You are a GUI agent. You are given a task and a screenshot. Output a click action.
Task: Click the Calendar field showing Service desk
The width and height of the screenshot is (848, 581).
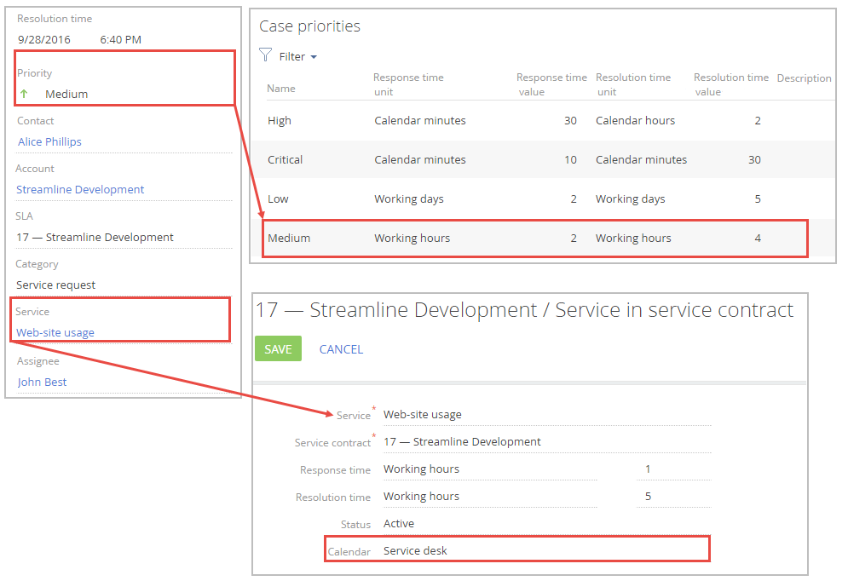point(544,551)
